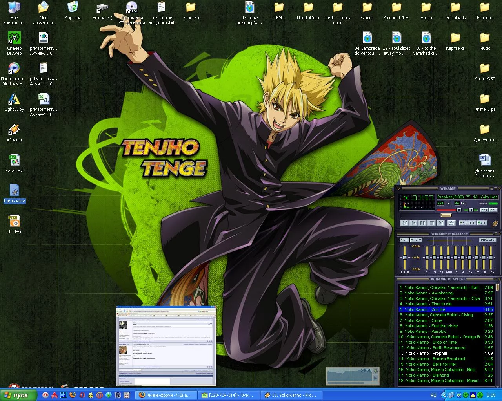Screen dimensions: 502x401
Task: Toggle equalizer ON button
Action: point(404,240)
